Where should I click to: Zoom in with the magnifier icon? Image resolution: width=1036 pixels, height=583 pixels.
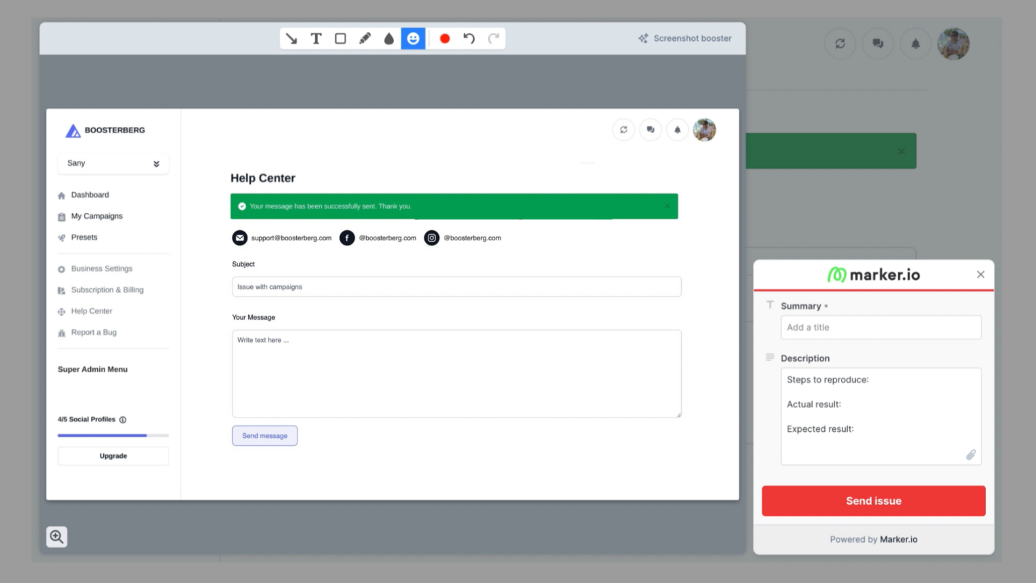click(57, 537)
